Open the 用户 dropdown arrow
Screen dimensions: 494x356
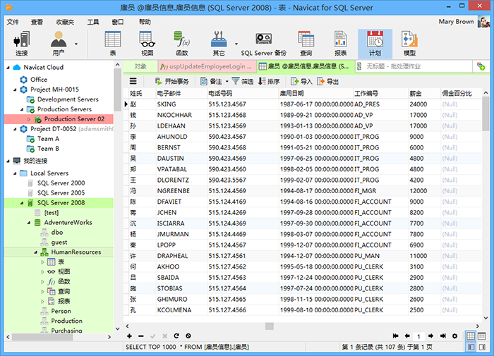[x=76, y=44]
